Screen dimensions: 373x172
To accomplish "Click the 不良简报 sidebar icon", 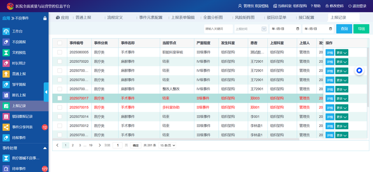I will point(6,42).
